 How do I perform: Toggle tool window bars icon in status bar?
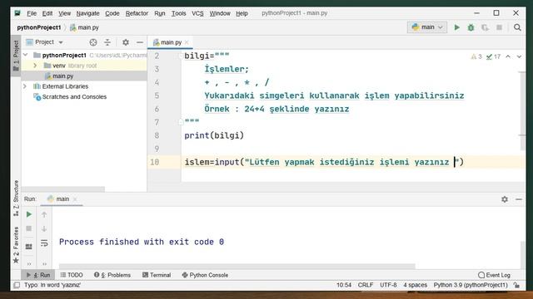tap(17, 285)
